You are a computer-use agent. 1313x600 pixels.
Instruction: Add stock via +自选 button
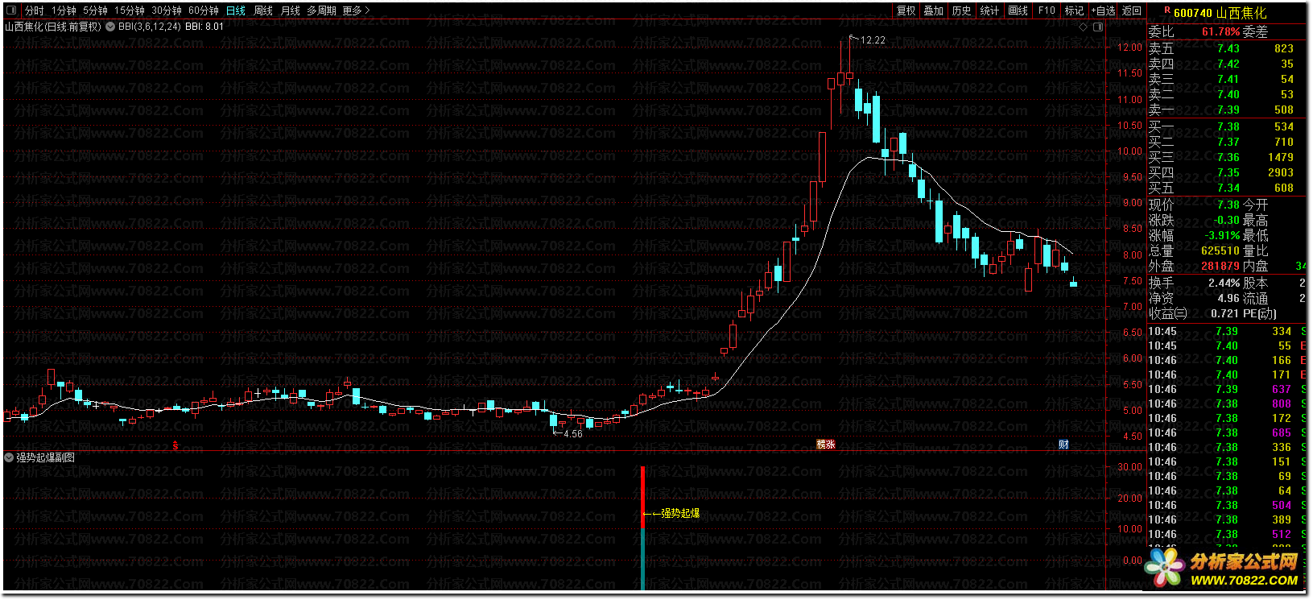(x=1103, y=10)
